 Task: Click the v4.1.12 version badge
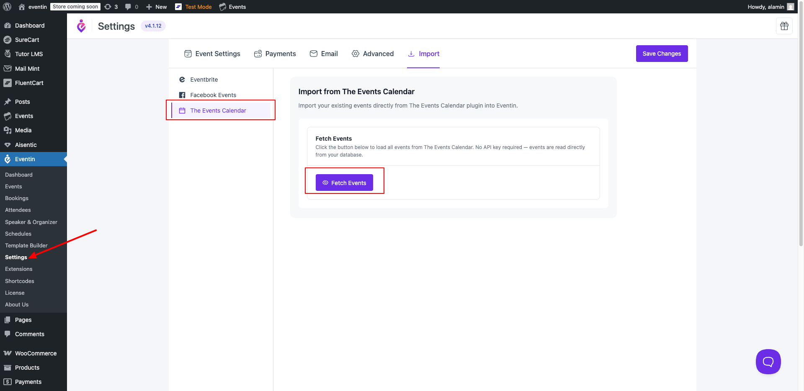click(153, 26)
